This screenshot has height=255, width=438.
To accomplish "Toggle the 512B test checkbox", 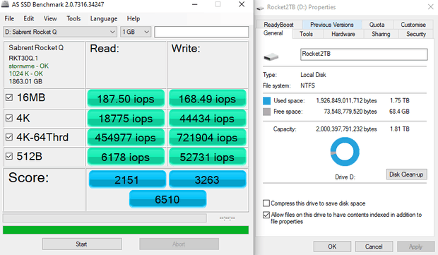I will [x=9, y=156].
